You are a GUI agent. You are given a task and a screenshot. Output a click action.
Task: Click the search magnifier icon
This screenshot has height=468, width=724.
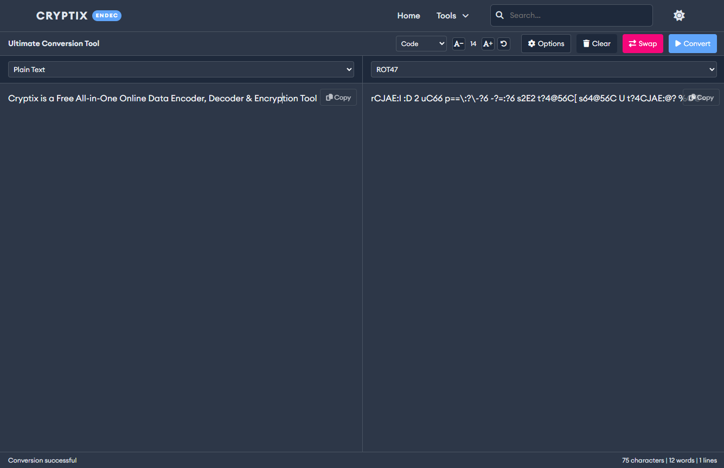click(x=499, y=15)
